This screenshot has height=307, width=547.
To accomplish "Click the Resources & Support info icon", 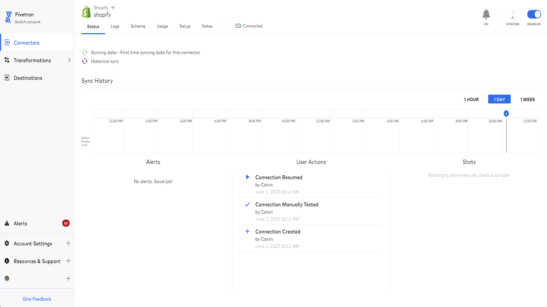I will coord(7,261).
